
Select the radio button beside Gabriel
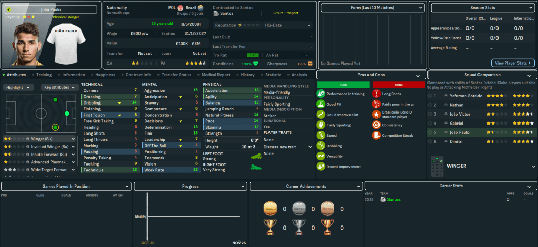430,123
